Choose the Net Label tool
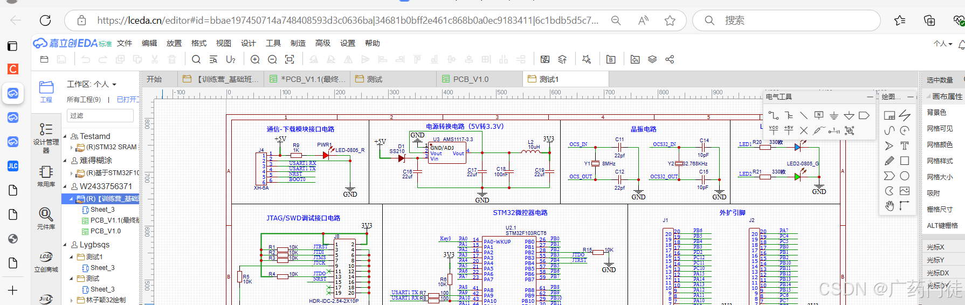 (819, 115)
